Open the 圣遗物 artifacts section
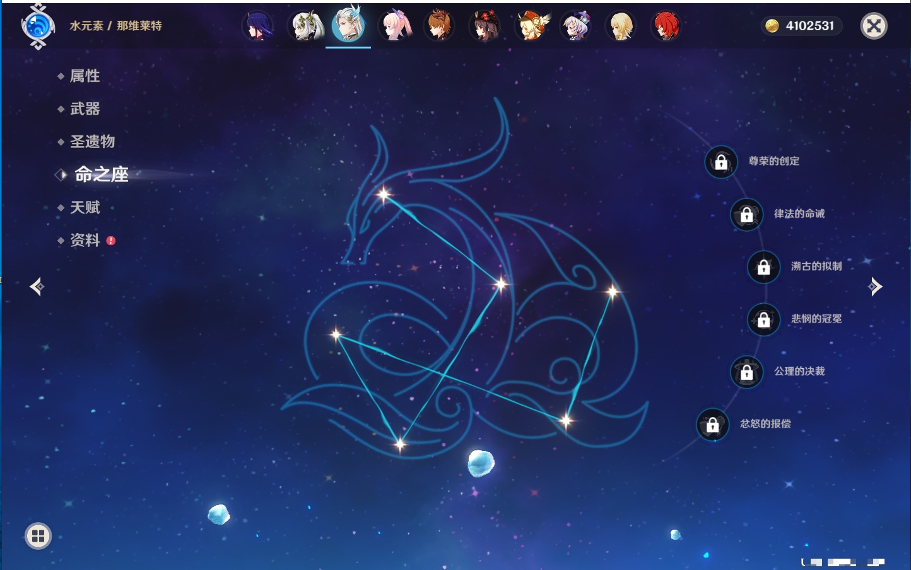Image resolution: width=911 pixels, height=570 pixels. [92, 142]
